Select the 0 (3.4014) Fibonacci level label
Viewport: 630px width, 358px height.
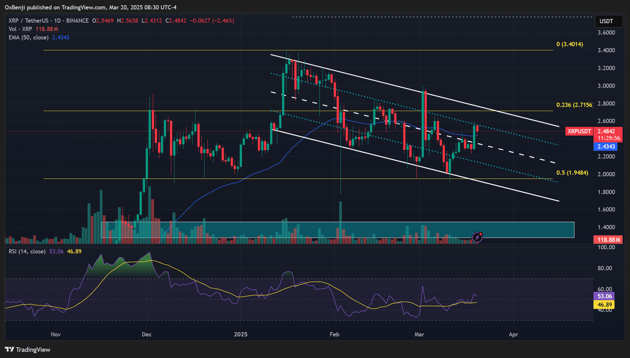[569, 44]
